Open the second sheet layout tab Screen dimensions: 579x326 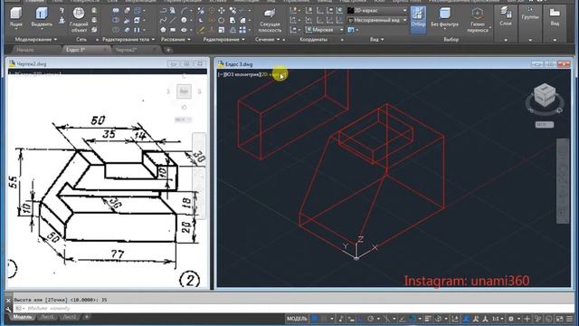pyautogui.click(x=70, y=317)
